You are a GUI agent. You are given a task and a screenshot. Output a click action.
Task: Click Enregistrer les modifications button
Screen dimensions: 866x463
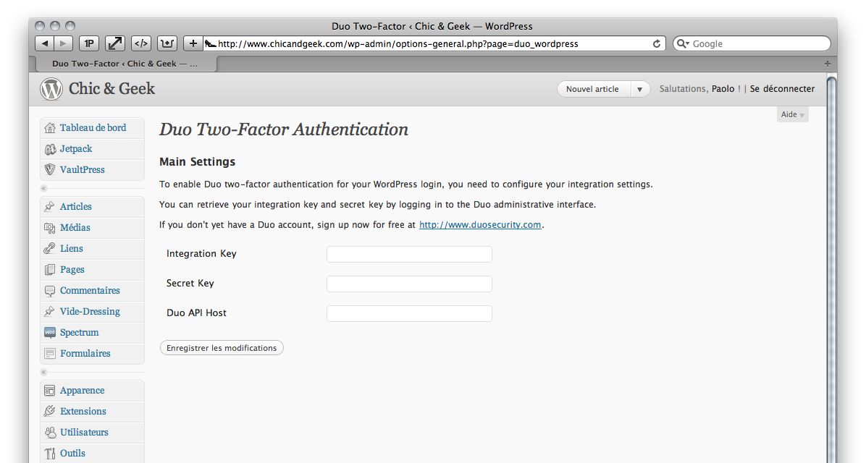click(x=222, y=348)
